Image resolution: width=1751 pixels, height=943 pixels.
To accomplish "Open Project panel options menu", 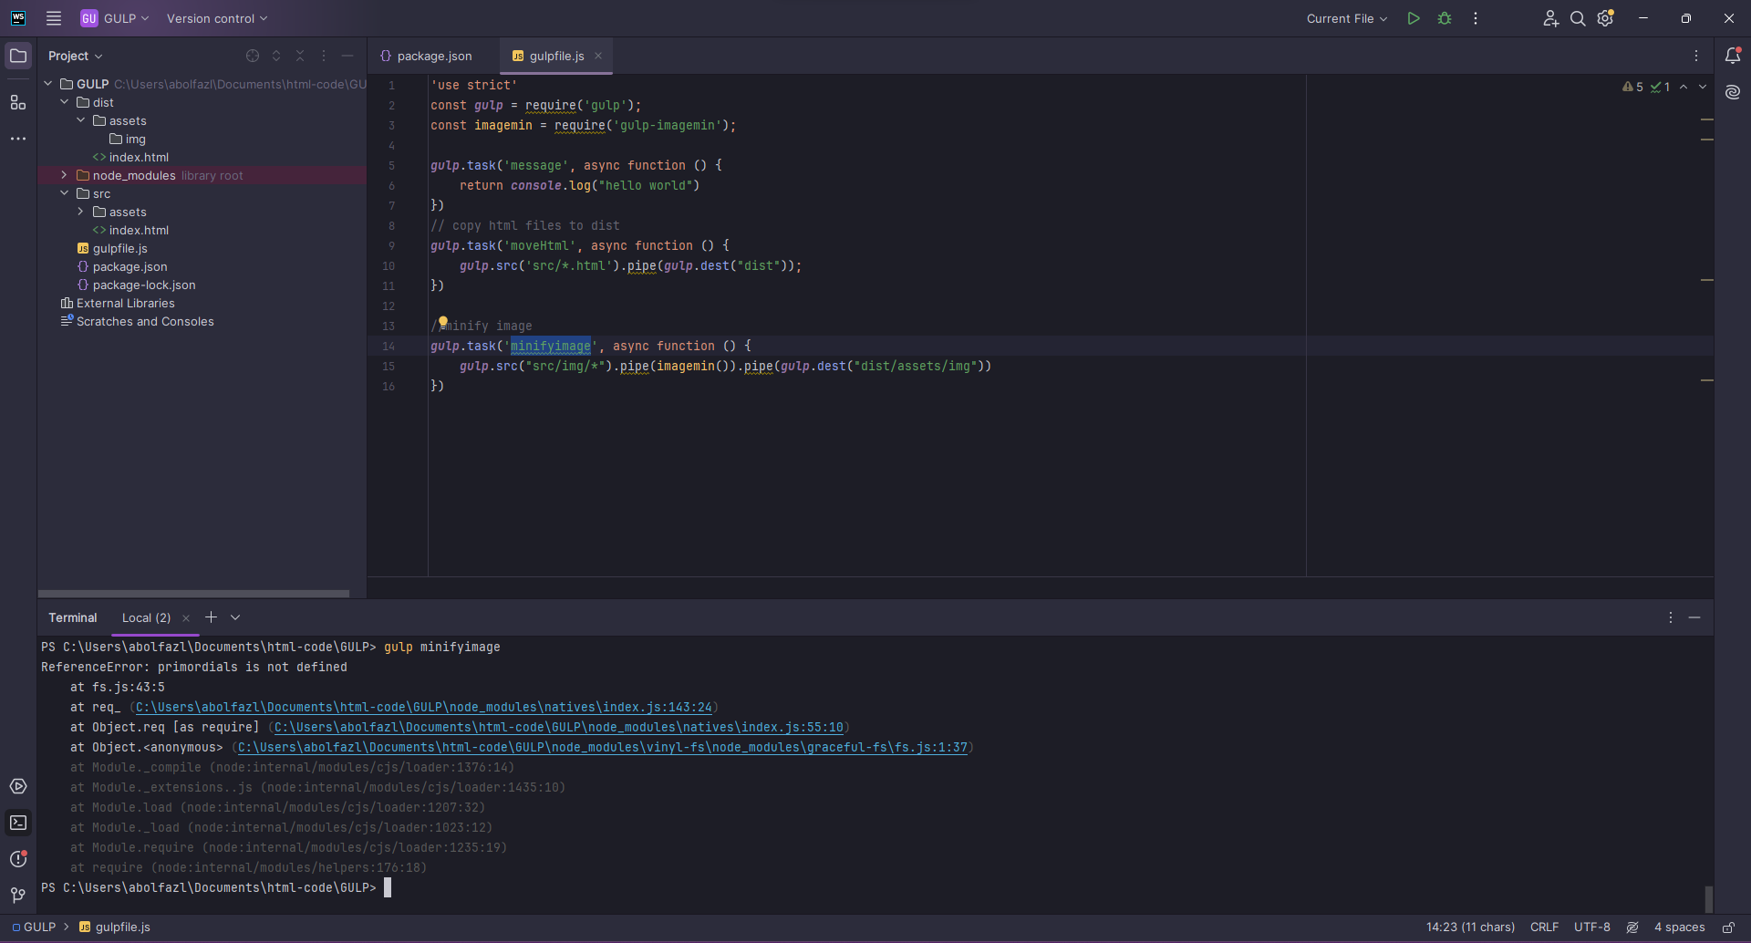I will (x=324, y=56).
